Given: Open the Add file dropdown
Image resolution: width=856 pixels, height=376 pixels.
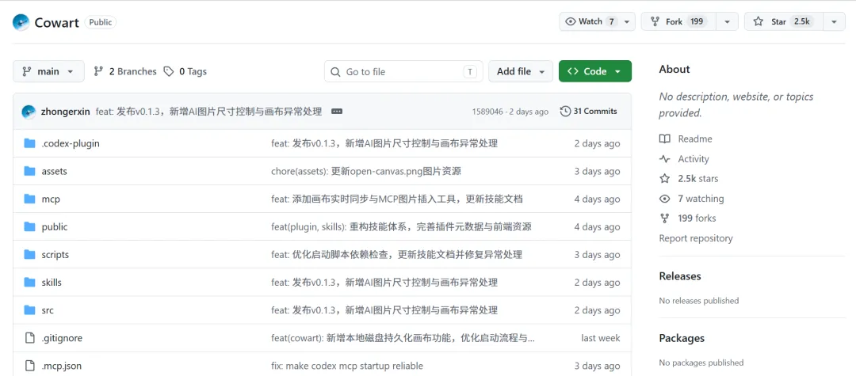Looking at the screenshot, I should click(x=521, y=71).
